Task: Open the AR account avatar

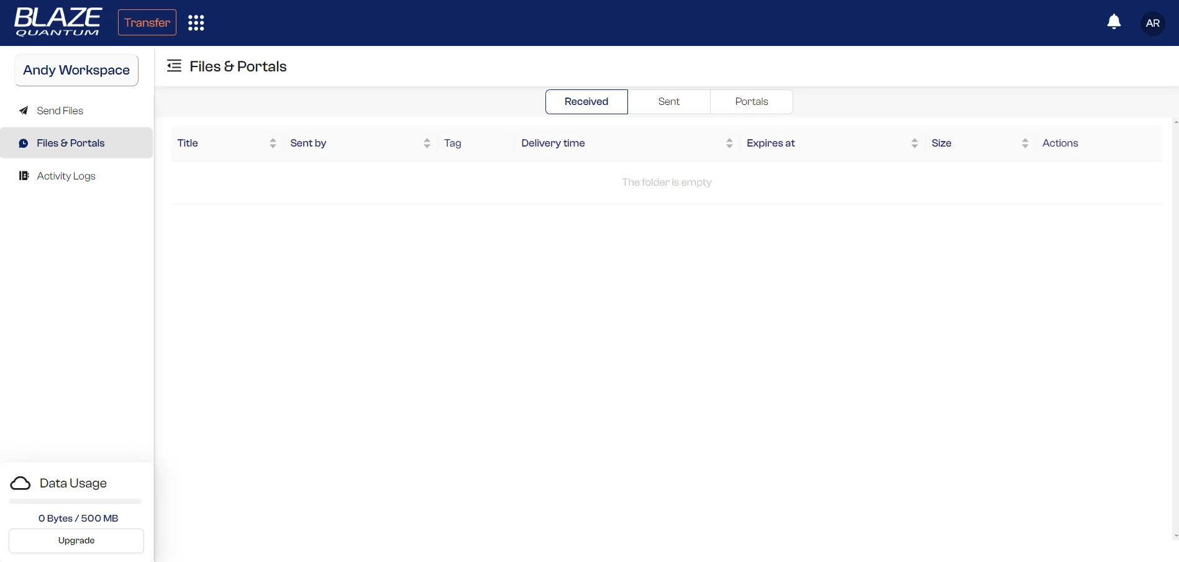Action: [x=1152, y=23]
